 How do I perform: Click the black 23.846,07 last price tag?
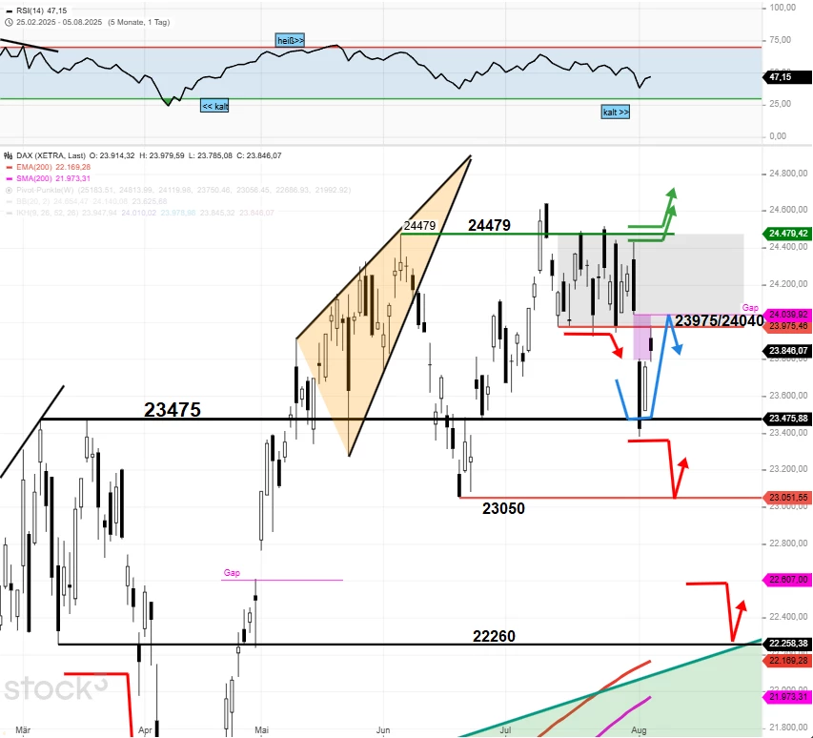786,351
